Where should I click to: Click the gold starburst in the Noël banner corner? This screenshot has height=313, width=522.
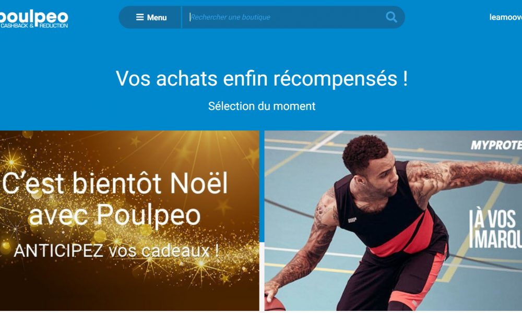tap(11, 162)
